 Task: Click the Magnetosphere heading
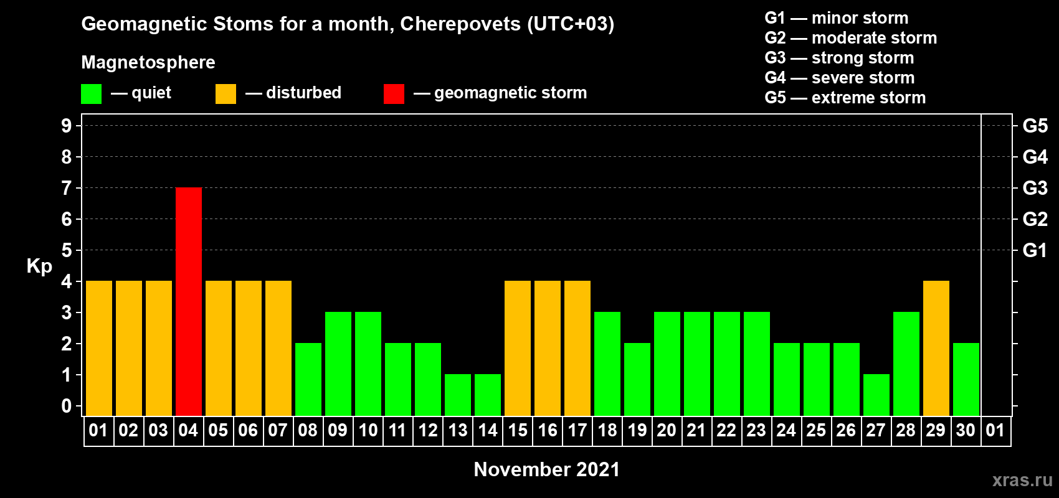coord(148,63)
